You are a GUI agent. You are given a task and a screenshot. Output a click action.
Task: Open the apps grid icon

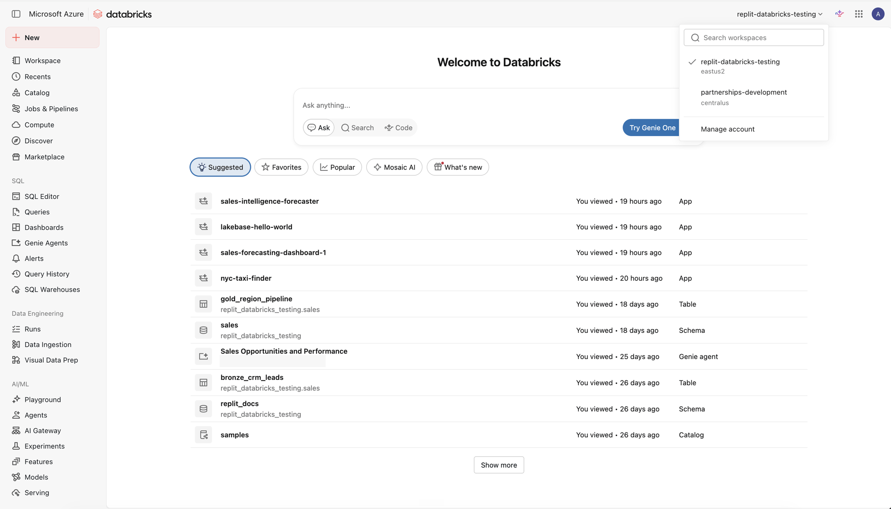pos(859,14)
